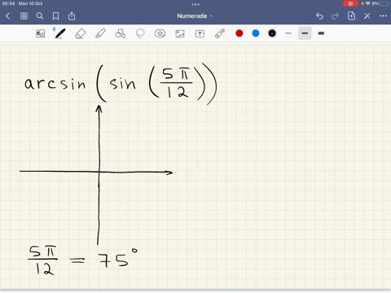
Task: Open the Elements sticker tool
Action: (x=160, y=33)
